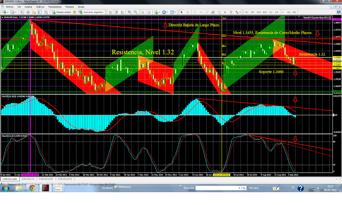The height and width of the screenshot is (205, 342).
Task: Switch chart to candlestick type
Action: pyautogui.click(x=116, y=12)
